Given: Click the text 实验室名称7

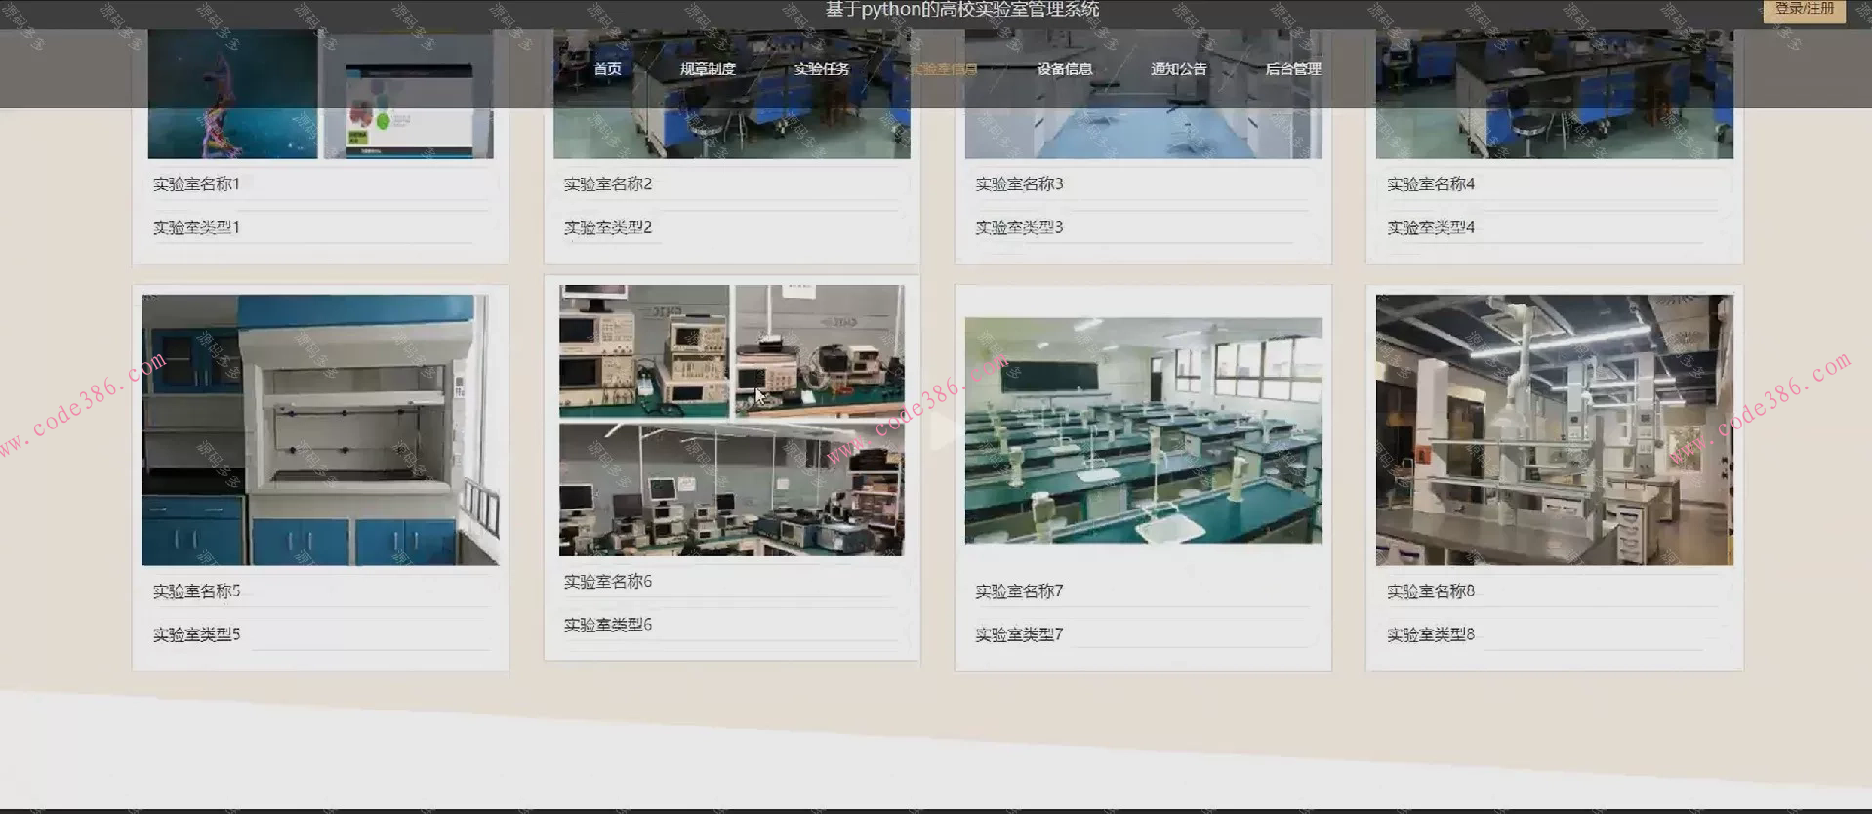Looking at the screenshot, I should [1019, 590].
